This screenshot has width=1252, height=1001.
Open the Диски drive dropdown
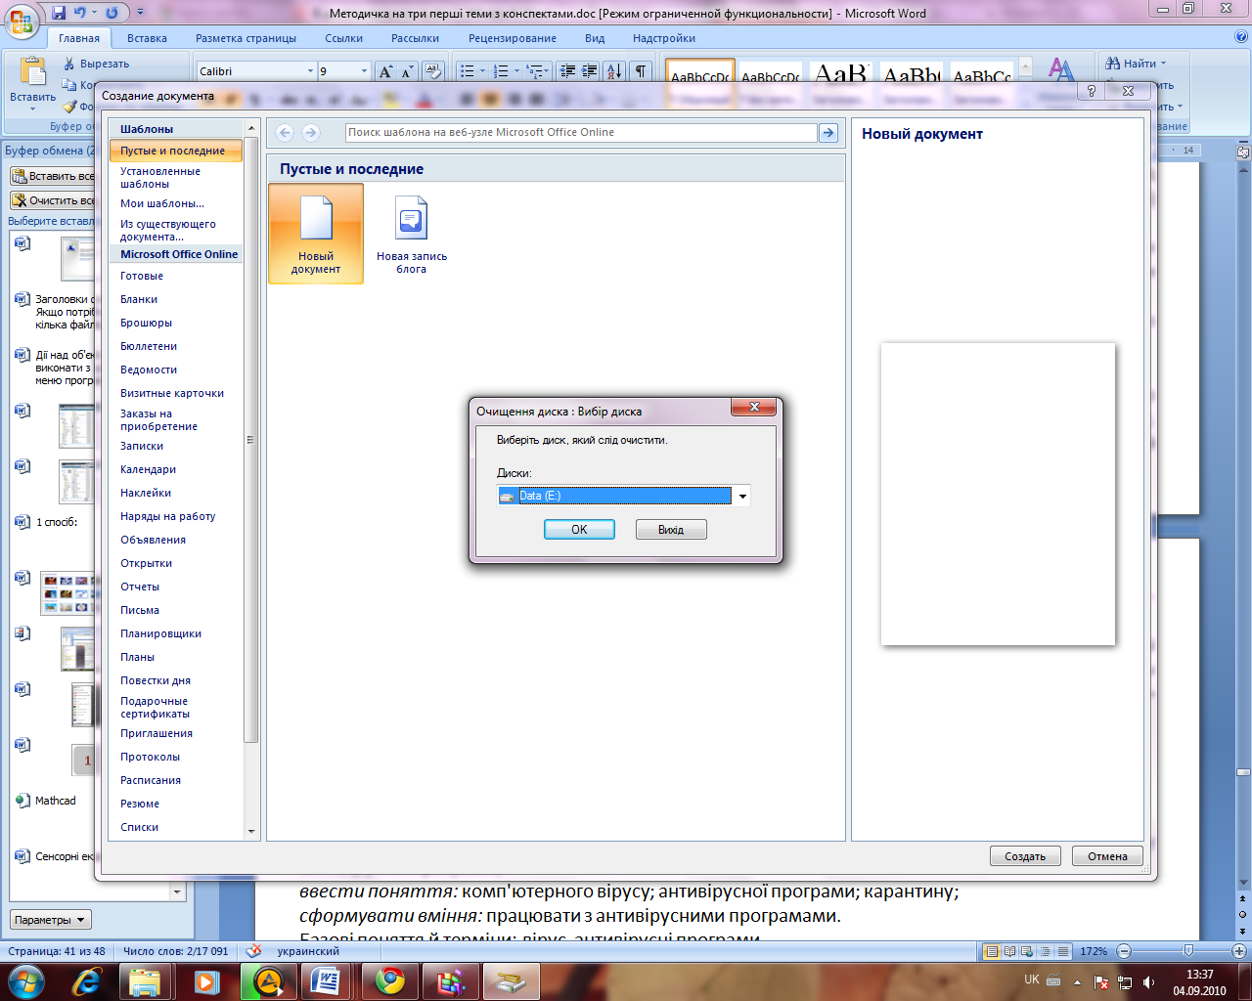742,497
